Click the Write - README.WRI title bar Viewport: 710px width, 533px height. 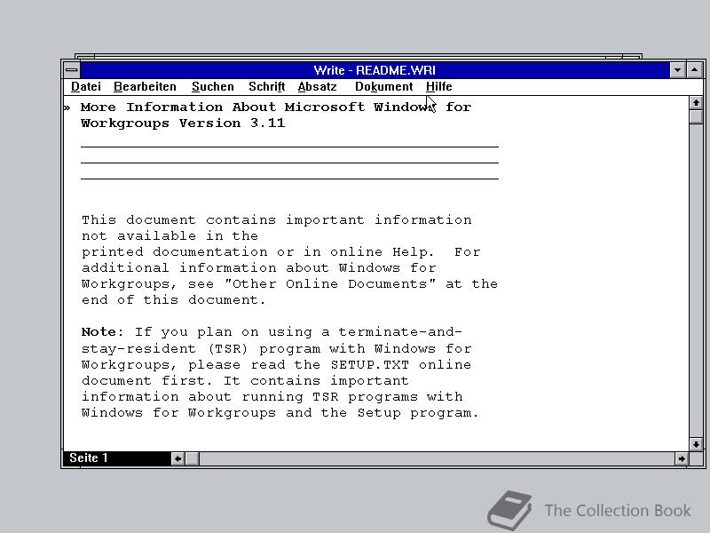pos(375,70)
